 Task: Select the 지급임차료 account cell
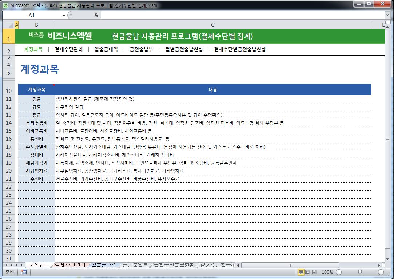(x=37, y=171)
